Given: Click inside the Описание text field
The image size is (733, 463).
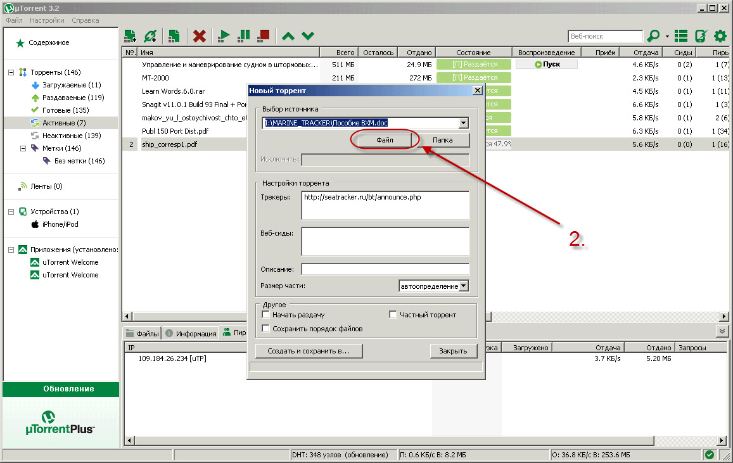Looking at the screenshot, I should click(x=385, y=269).
